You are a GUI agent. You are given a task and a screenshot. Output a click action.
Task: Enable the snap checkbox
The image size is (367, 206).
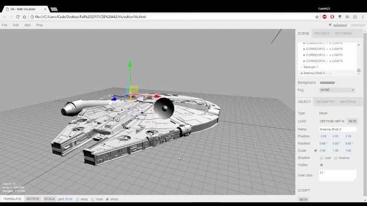click(x=77, y=199)
